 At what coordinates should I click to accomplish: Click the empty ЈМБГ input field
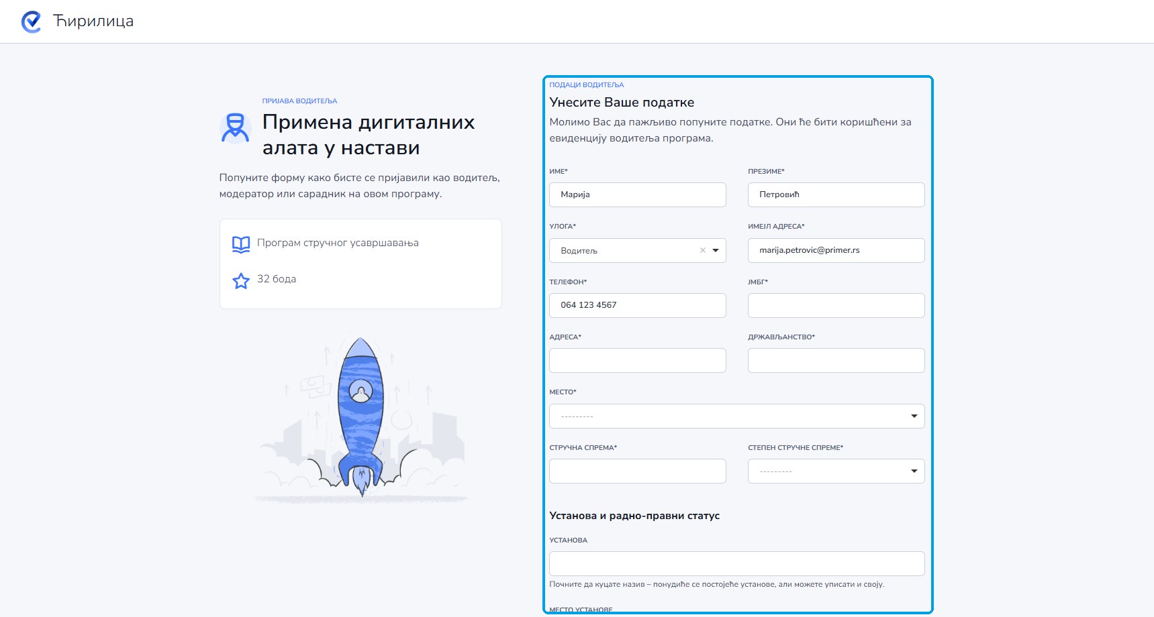point(836,305)
